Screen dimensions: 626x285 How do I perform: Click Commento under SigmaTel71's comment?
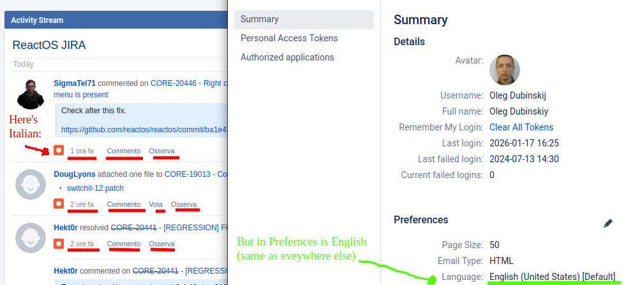(124, 151)
